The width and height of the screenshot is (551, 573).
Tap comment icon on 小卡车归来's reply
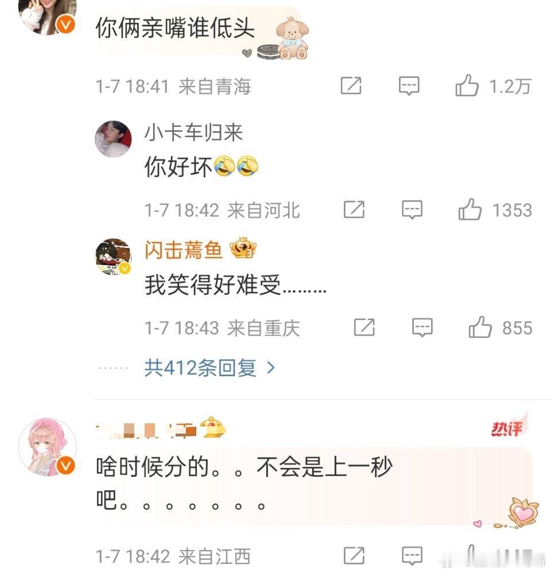click(412, 209)
